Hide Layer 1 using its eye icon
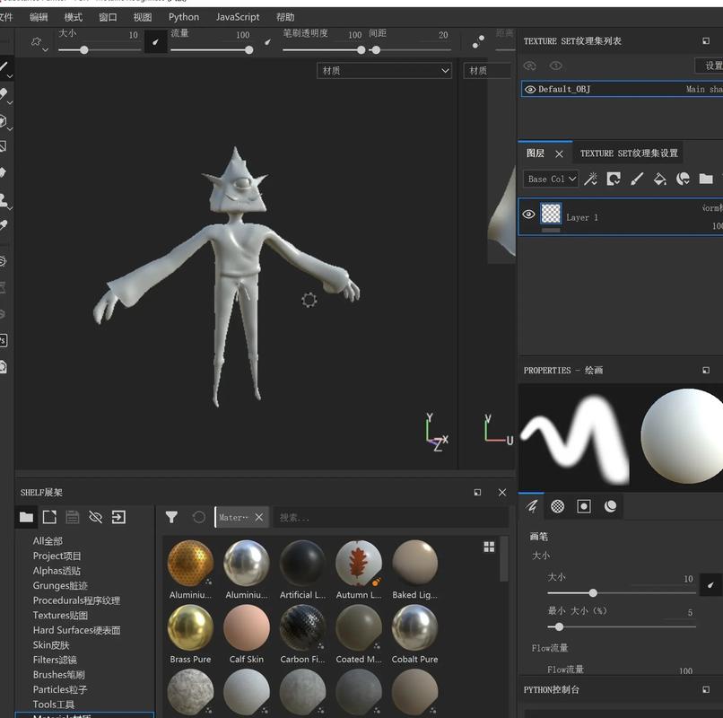This screenshot has width=723, height=718. (529, 215)
